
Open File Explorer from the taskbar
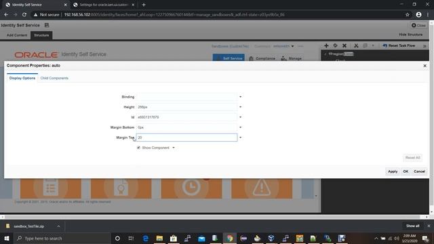click(159, 239)
